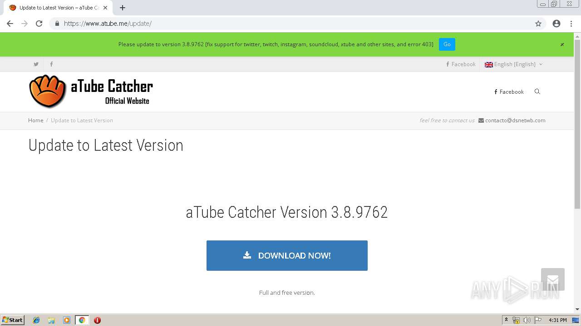Open the Action Center flag icon
The width and height of the screenshot is (581, 326).
[538, 320]
